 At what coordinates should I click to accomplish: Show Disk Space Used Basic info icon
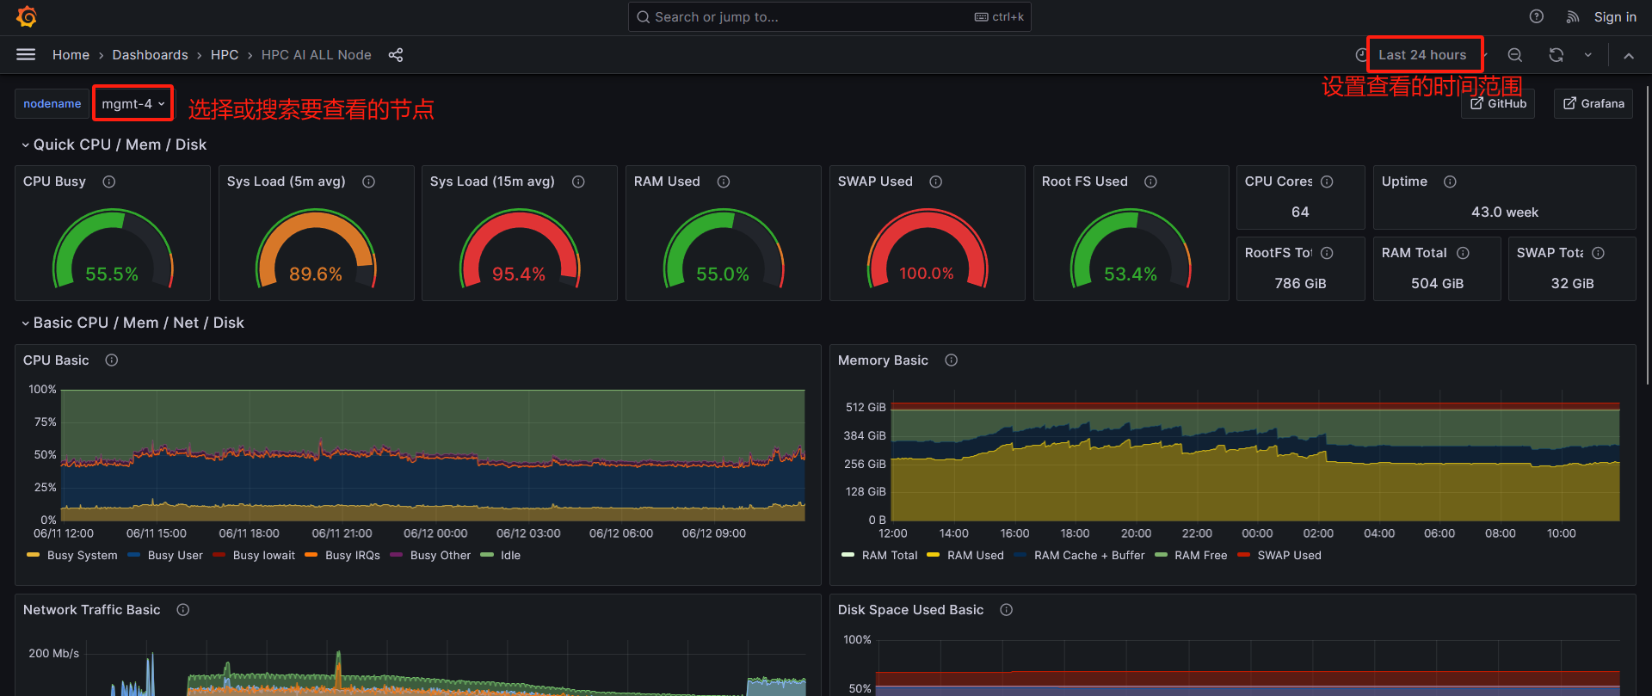(1006, 610)
